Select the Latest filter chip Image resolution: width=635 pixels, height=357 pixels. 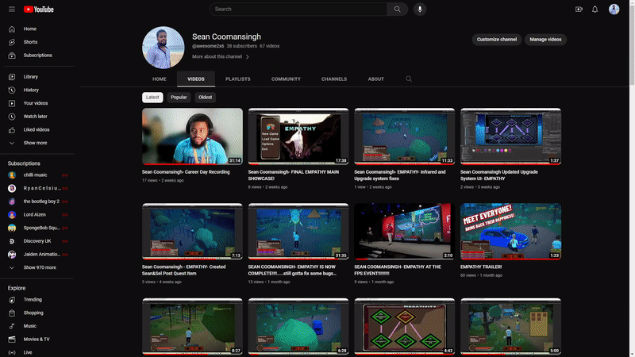point(152,98)
